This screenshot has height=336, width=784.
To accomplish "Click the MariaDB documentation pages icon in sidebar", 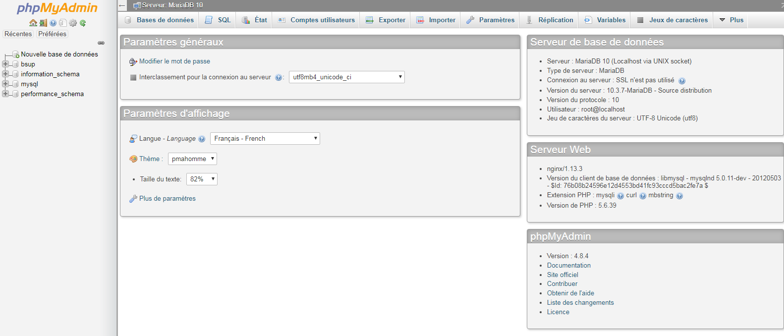I will pos(62,23).
